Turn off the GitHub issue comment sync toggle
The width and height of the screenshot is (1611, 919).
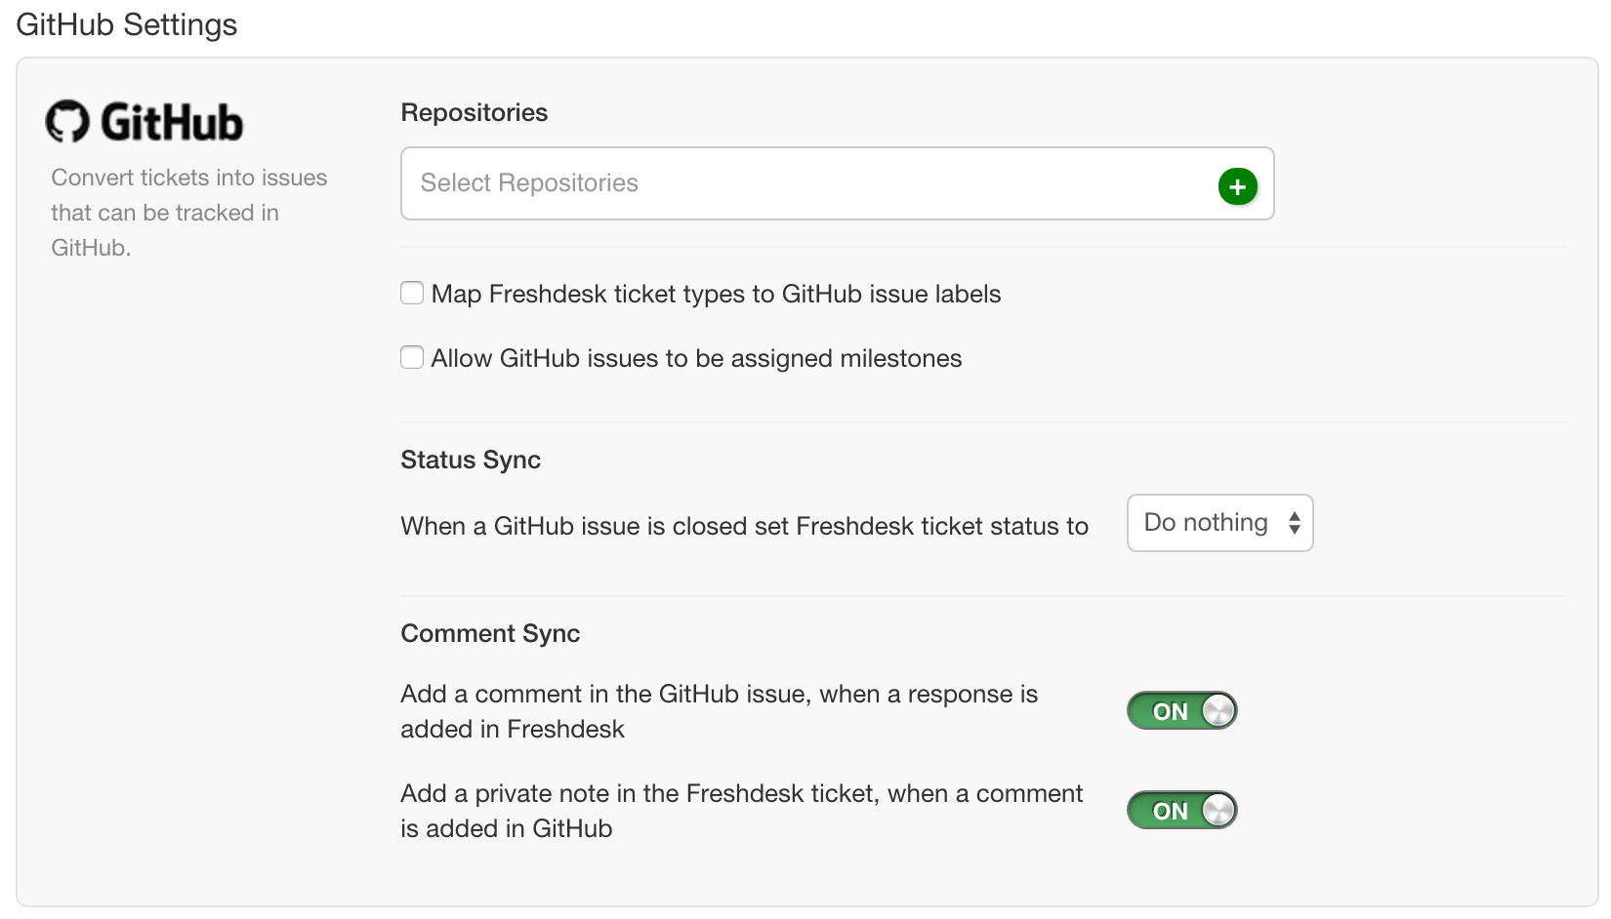(1181, 711)
